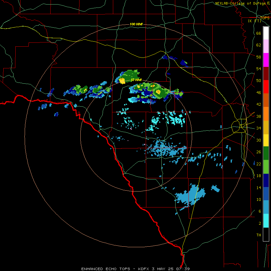The height and width of the screenshot is (271, 271).
Task: Click the "6" legend value
Action: 260,211
